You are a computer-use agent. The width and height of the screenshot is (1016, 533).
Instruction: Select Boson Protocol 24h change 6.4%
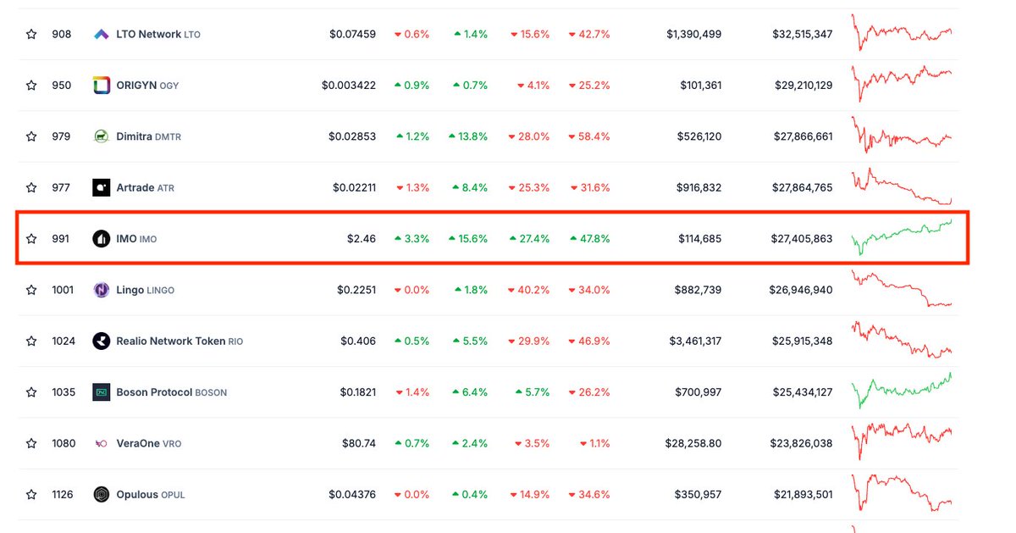pyautogui.click(x=471, y=392)
